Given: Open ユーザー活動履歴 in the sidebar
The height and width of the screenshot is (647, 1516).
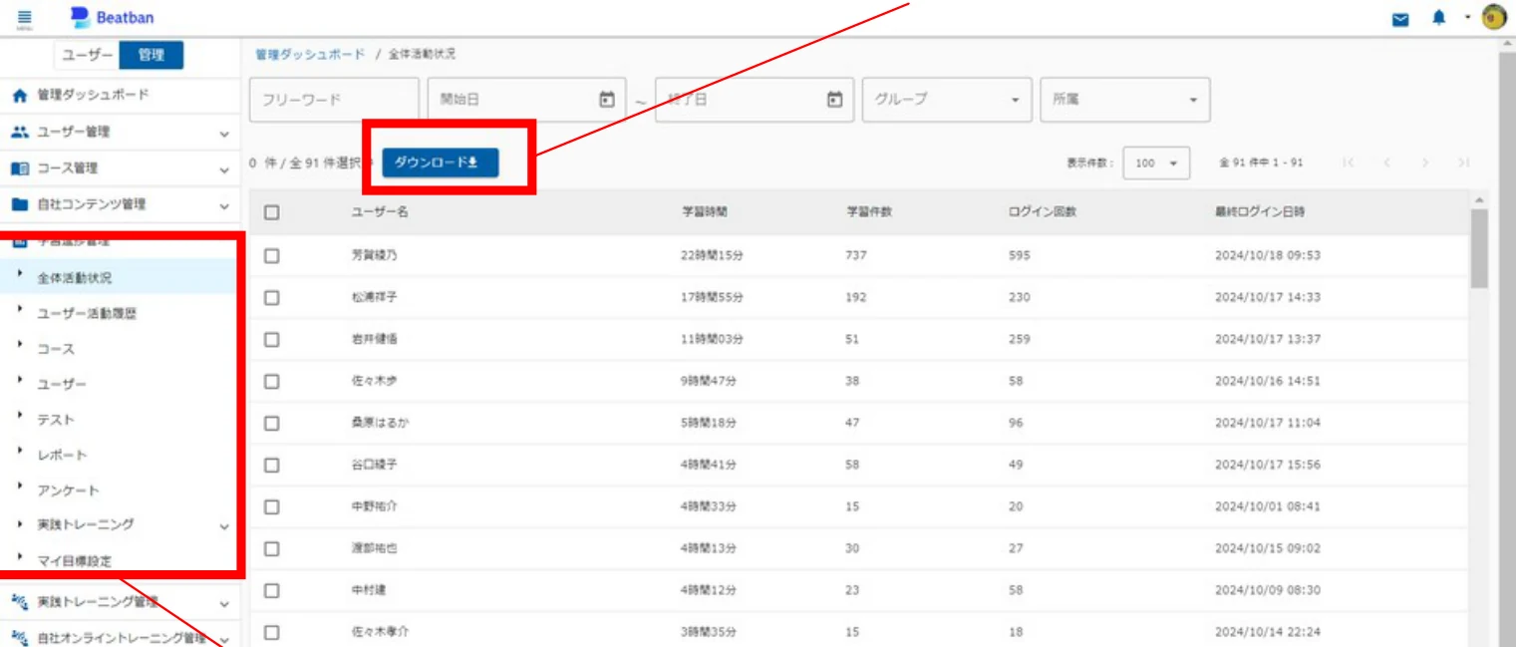Looking at the screenshot, I should tap(87, 313).
